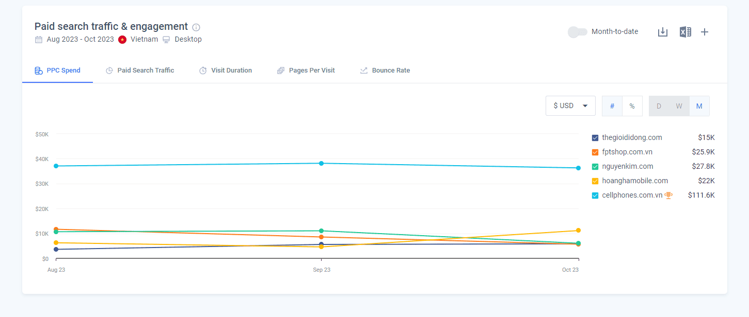Select weekly granularity (W)
749x317 pixels.
click(x=679, y=106)
